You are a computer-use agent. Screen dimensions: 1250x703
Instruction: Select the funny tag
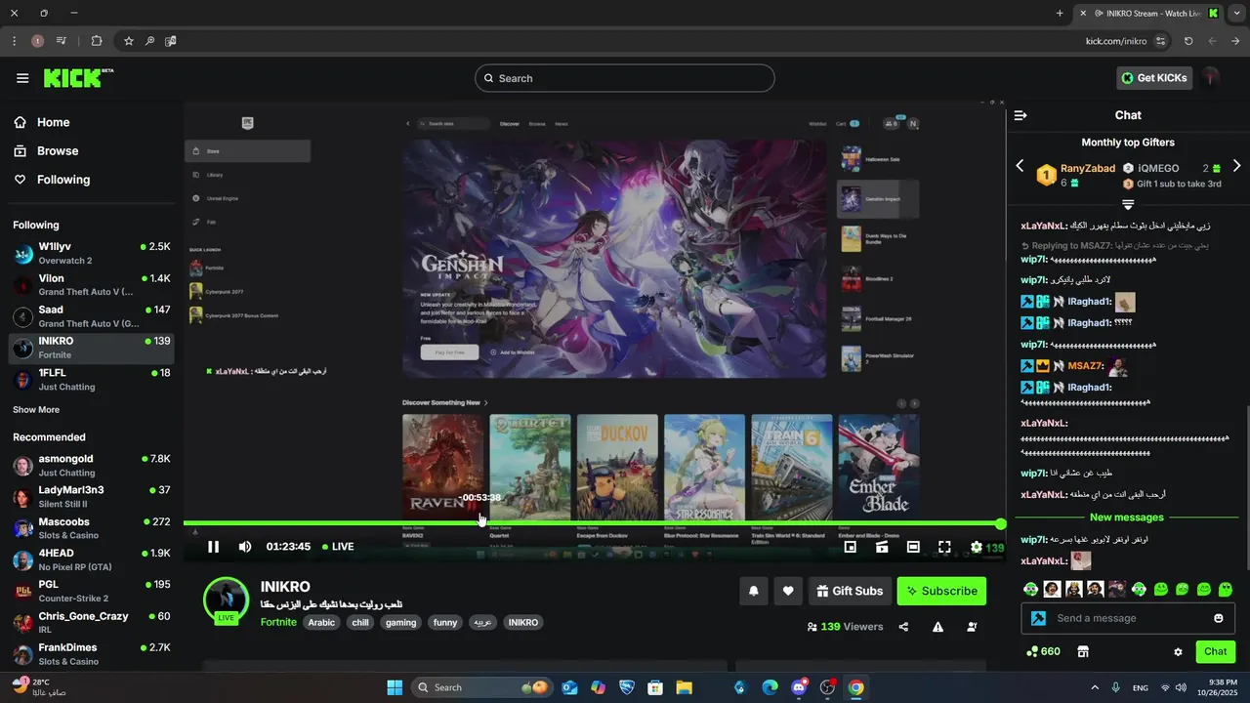pyautogui.click(x=445, y=622)
